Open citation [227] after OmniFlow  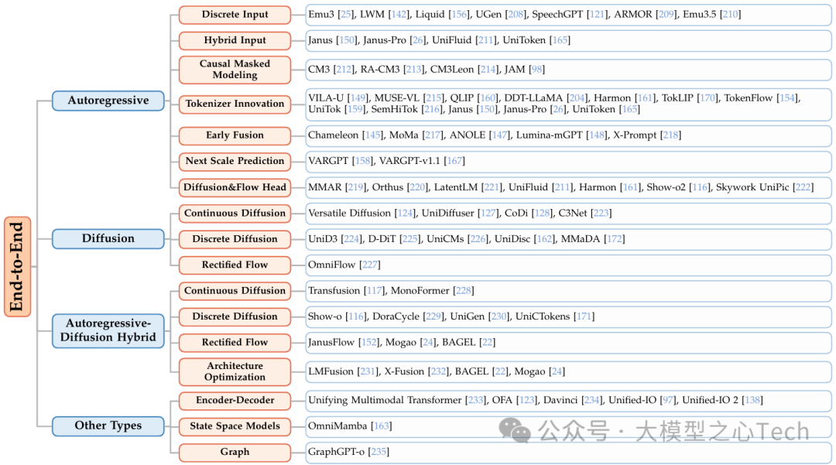(x=370, y=265)
